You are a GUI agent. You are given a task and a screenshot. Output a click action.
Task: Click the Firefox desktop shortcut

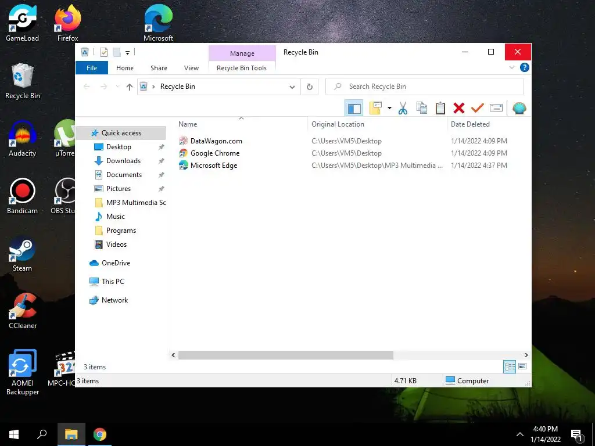tap(67, 23)
